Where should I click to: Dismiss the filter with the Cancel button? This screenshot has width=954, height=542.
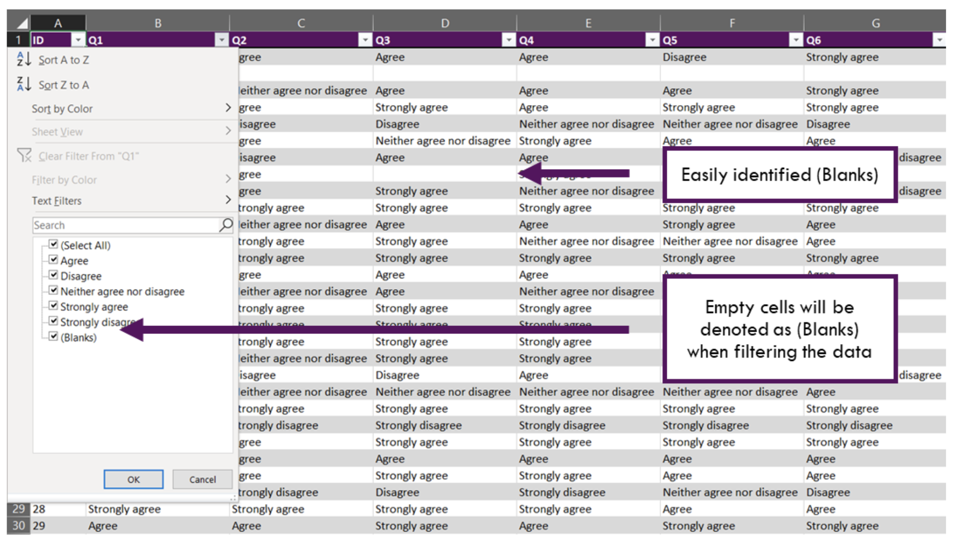202,479
